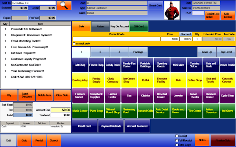Open the Mini Mart category
The image size is (236, 147).
178,65
